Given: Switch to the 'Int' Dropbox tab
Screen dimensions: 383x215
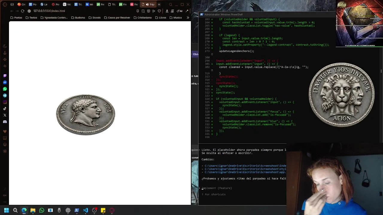Looking at the screenshot, I should point(89,4).
